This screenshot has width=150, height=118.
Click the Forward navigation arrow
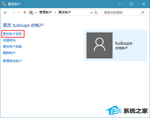tap(13, 13)
